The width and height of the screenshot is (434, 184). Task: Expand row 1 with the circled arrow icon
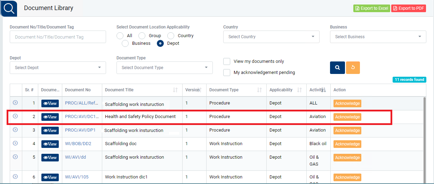coord(15,103)
